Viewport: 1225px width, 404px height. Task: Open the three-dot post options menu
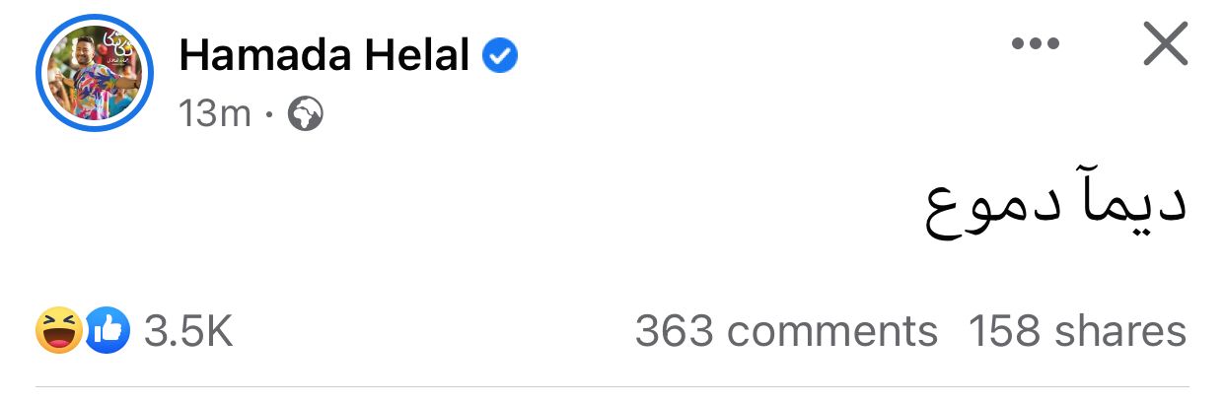pyautogui.click(x=1035, y=45)
